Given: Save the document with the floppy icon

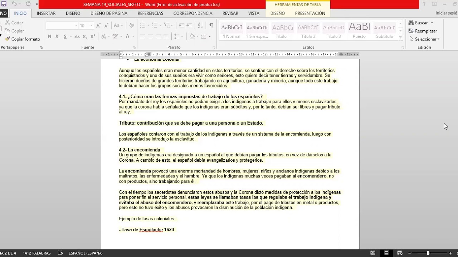Looking at the screenshot, I should click(x=4, y=4).
